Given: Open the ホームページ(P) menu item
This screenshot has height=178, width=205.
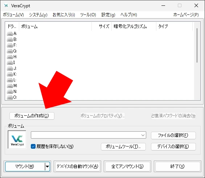Looking at the screenshot, I should pos(186,15).
